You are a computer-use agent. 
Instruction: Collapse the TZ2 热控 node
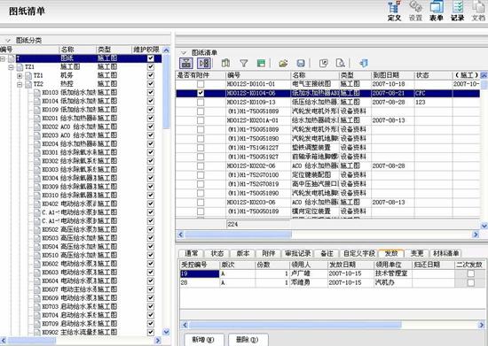[x=20, y=84]
